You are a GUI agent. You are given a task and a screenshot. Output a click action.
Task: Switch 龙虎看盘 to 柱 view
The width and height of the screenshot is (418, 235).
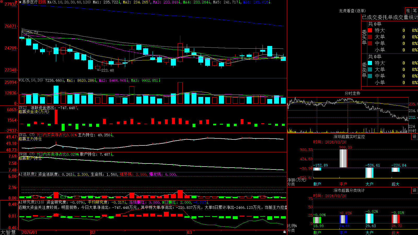point(408,10)
